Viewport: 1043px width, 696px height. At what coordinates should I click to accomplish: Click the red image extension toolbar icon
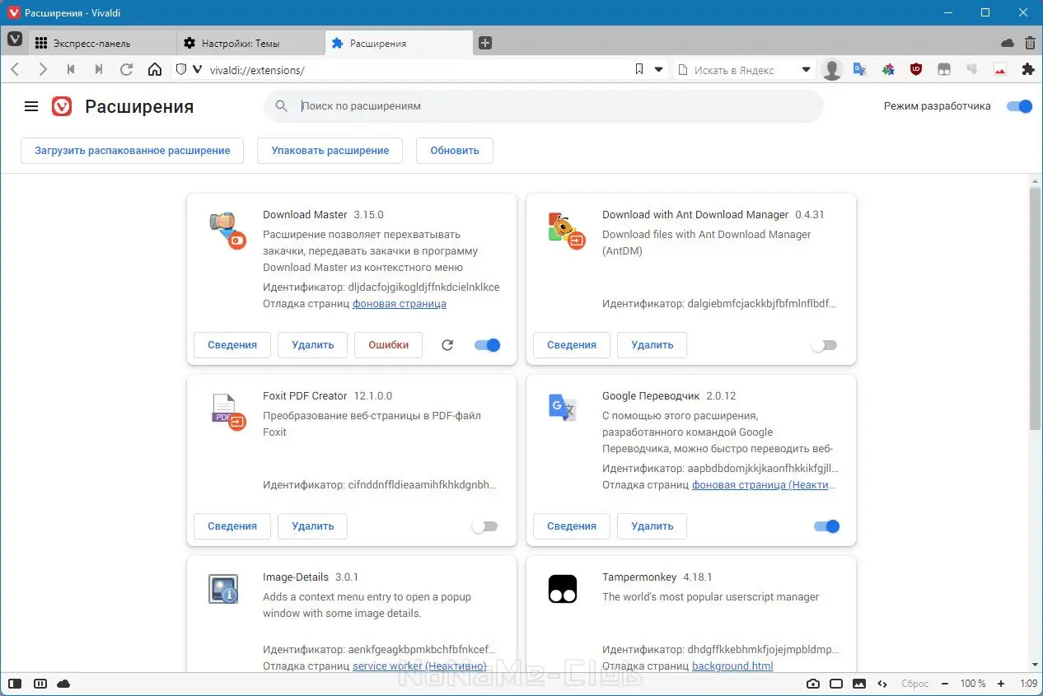click(1000, 70)
